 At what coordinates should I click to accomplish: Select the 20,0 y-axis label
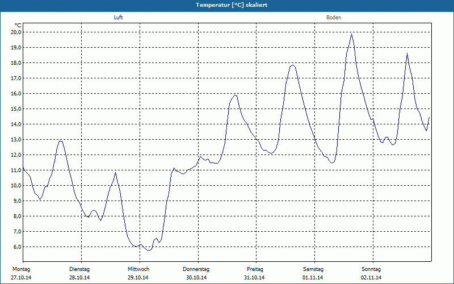pos(16,32)
